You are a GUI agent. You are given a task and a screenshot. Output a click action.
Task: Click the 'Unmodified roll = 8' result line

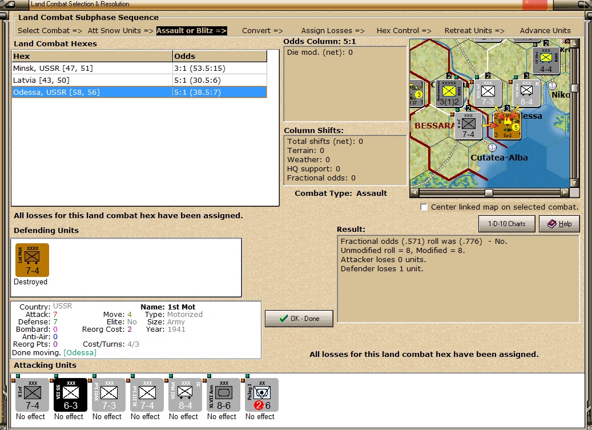[x=403, y=250]
